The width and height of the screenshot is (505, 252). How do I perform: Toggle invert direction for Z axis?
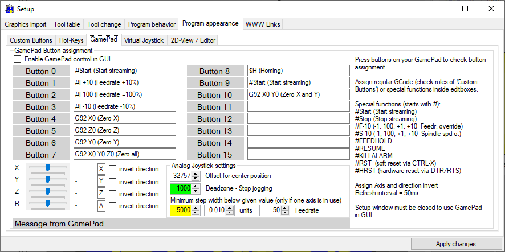point(113,193)
